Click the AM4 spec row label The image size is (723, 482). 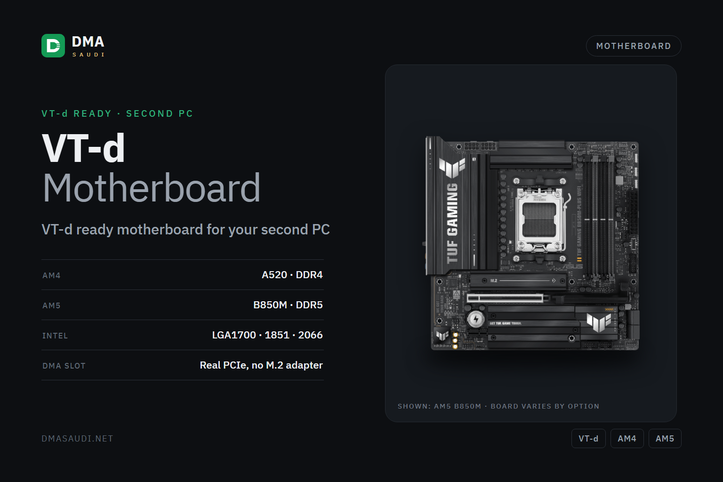point(51,275)
